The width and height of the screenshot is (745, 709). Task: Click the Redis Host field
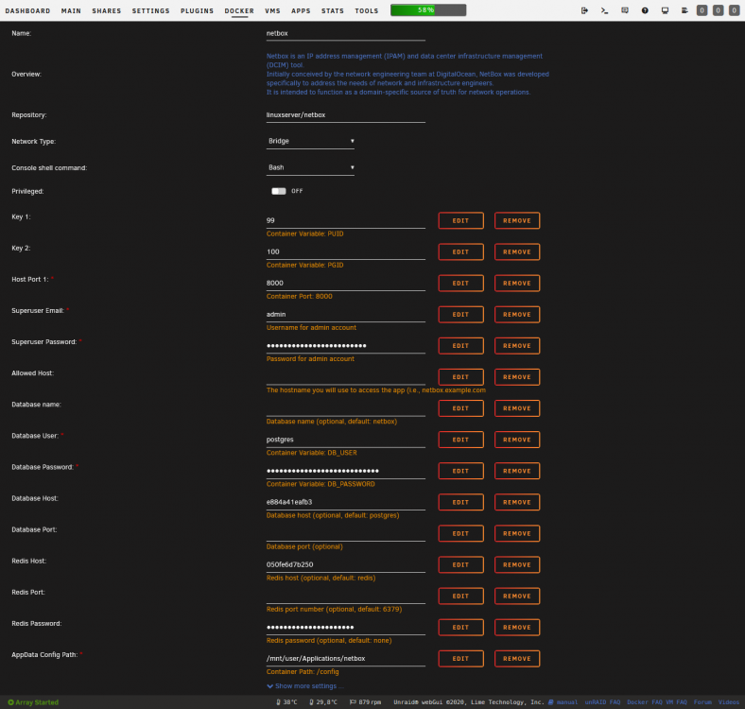coord(345,565)
